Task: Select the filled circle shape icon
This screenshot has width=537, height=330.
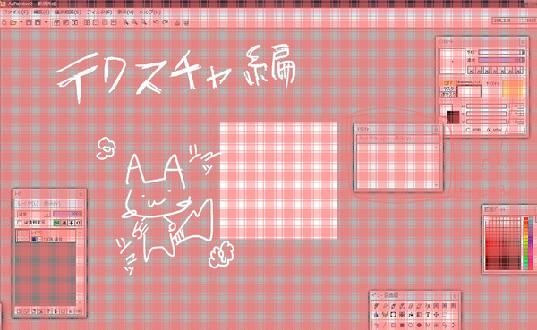Action: tap(419, 325)
